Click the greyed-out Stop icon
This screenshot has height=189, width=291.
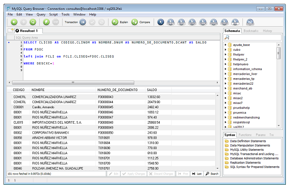[56, 22]
